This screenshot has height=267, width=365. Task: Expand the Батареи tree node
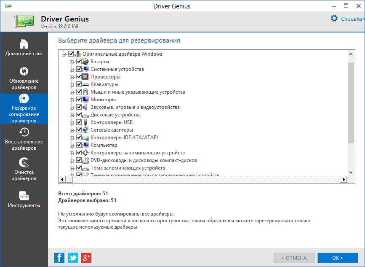[x=72, y=62]
